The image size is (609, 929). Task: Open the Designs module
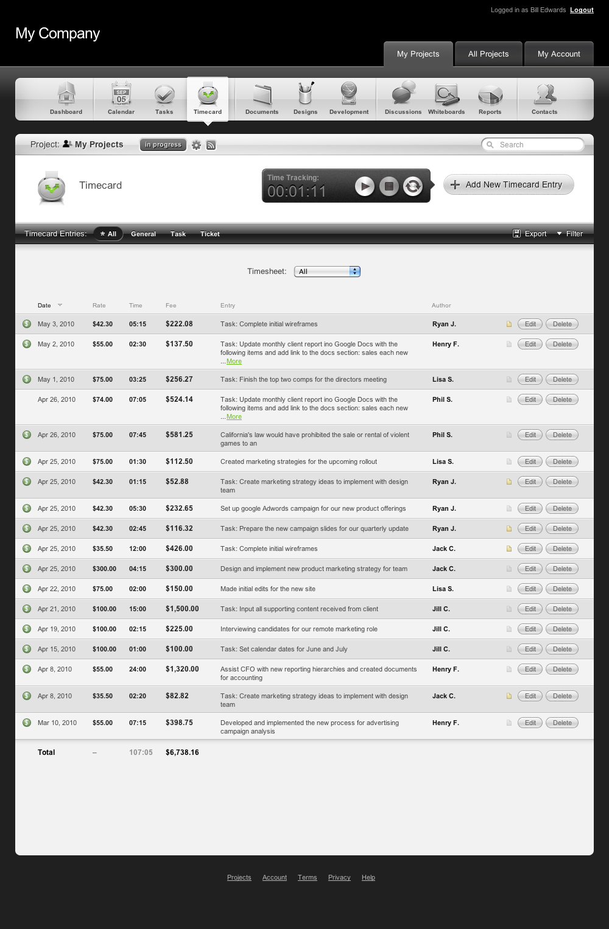tap(305, 98)
